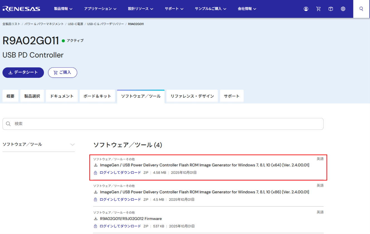
Task: Switch to the ドキュメント tab
Action: click(x=62, y=96)
